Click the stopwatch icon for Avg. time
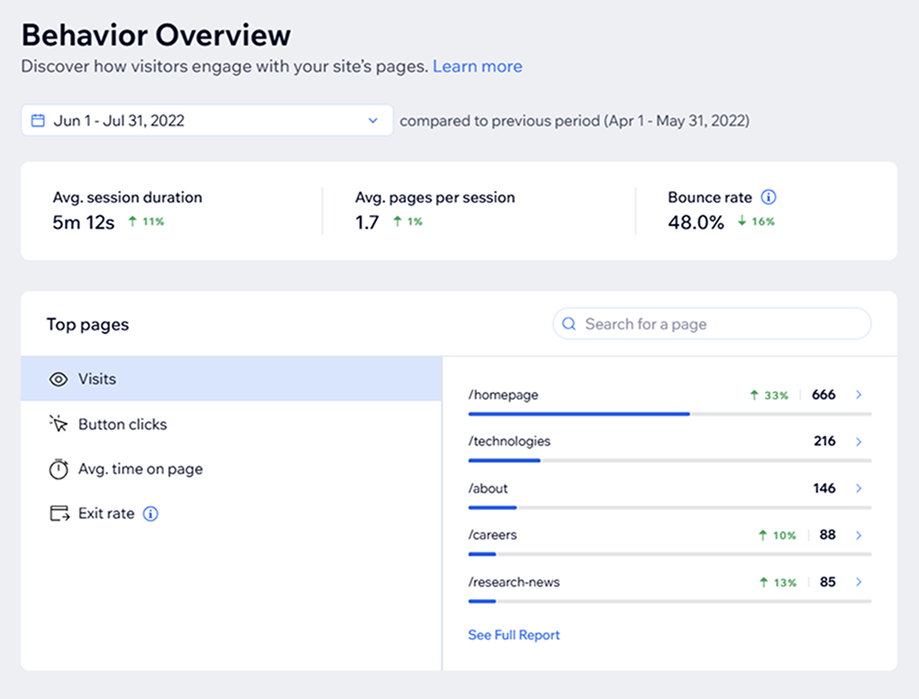This screenshot has width=919, height=699. point(58,469)
